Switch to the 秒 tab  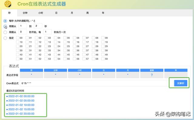click(9, 13)
